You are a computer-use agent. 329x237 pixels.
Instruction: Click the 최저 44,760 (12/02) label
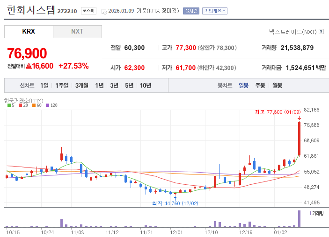pos(175,203)
